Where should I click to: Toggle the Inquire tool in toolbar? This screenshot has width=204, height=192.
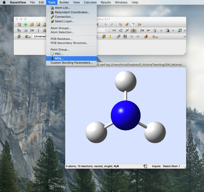[x=133, y=30]
